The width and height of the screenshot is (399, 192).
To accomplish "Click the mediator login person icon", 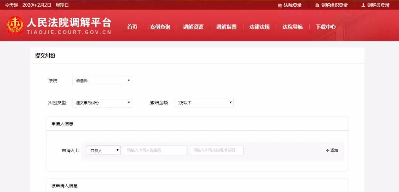I will click(363, 5).
